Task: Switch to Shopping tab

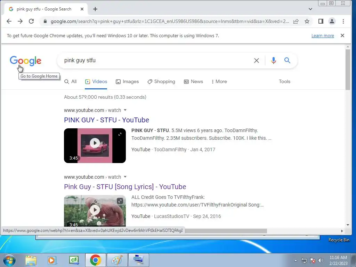Action: [x=161, y=81]
